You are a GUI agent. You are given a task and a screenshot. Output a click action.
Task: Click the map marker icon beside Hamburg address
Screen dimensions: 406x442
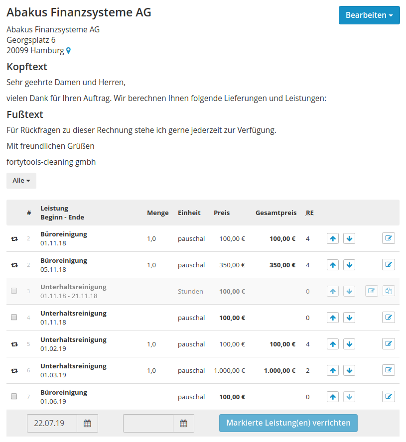click(69, 51)
